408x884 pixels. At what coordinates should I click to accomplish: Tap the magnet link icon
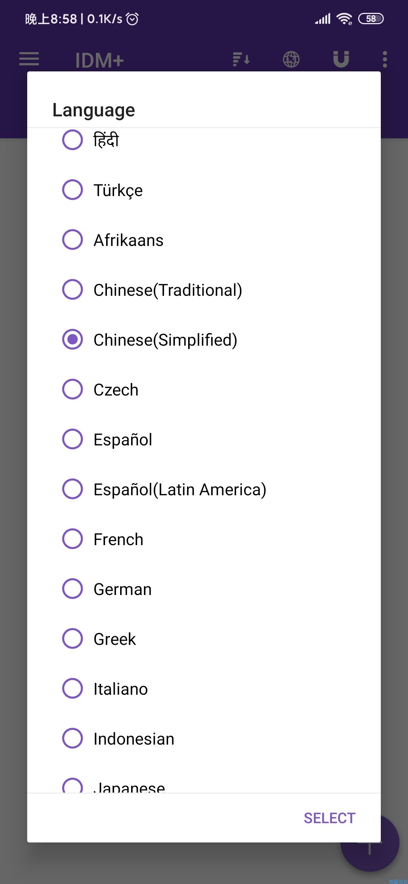click(341, 59)
